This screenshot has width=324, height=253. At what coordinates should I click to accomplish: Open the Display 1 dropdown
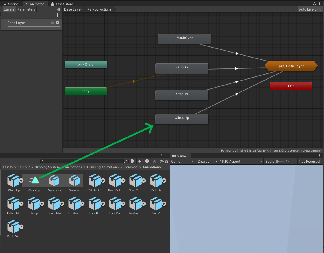[x=207, y=162]
